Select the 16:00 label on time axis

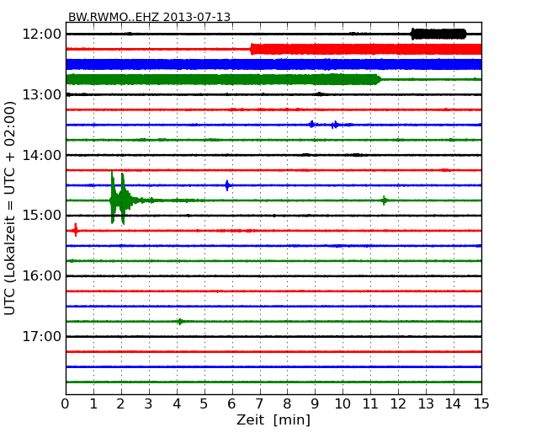click(x=42, y=276)
